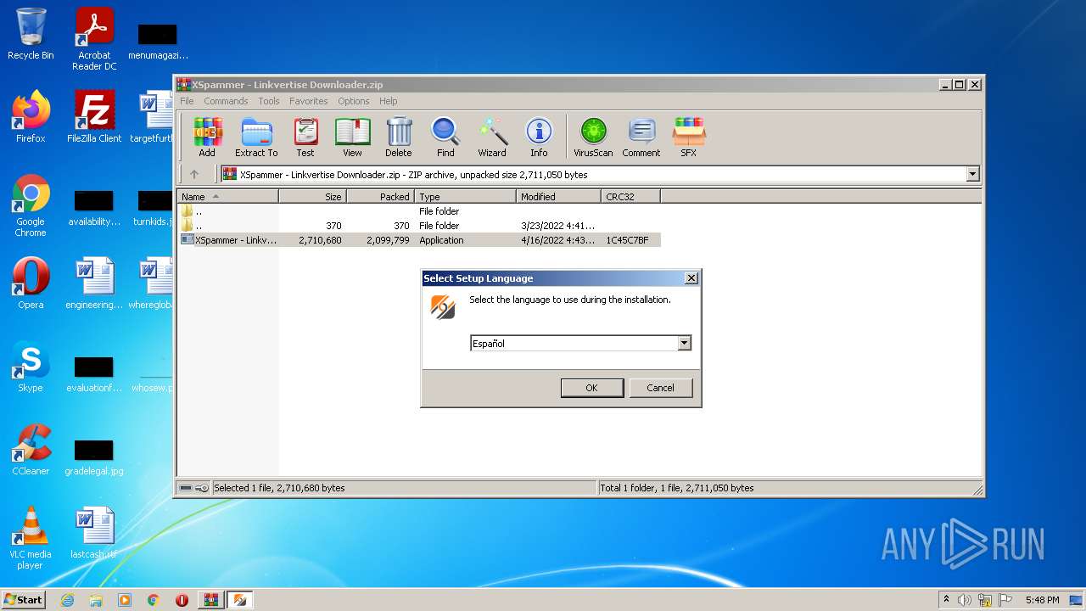Expand the language dropdown showing Español

(684, 343)
